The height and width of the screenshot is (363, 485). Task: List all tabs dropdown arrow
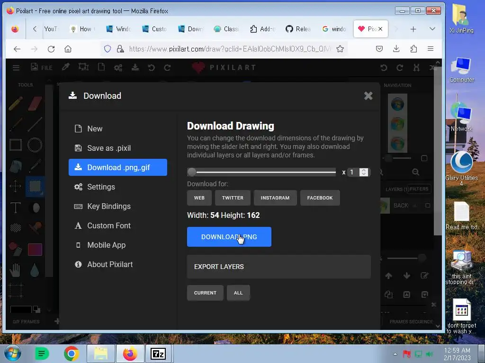point(432,29)
